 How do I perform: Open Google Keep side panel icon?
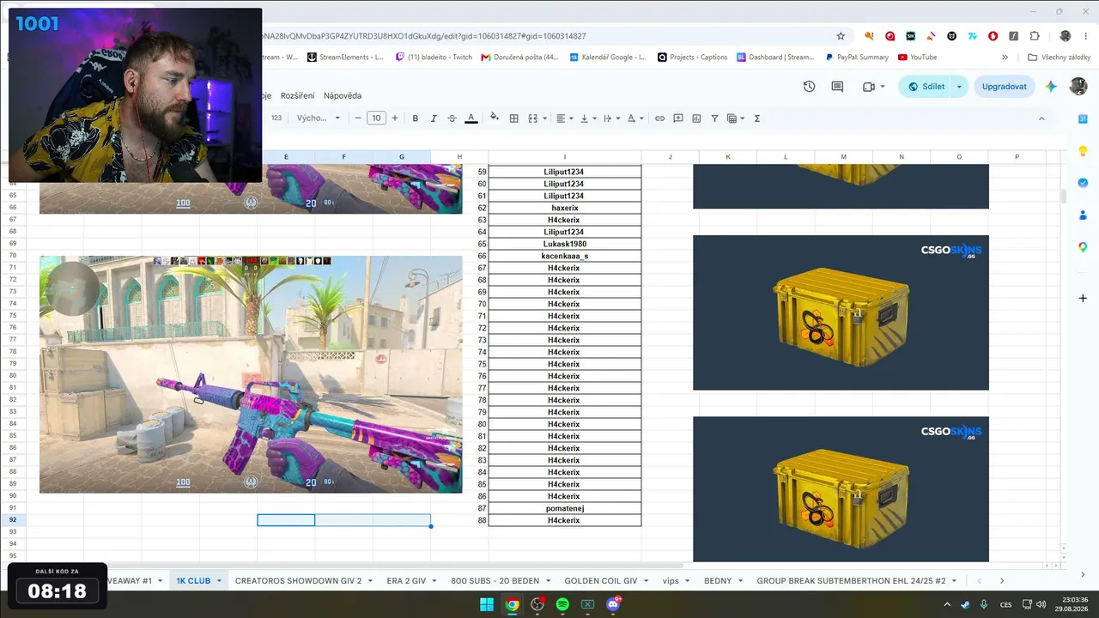pos(1083,150)
